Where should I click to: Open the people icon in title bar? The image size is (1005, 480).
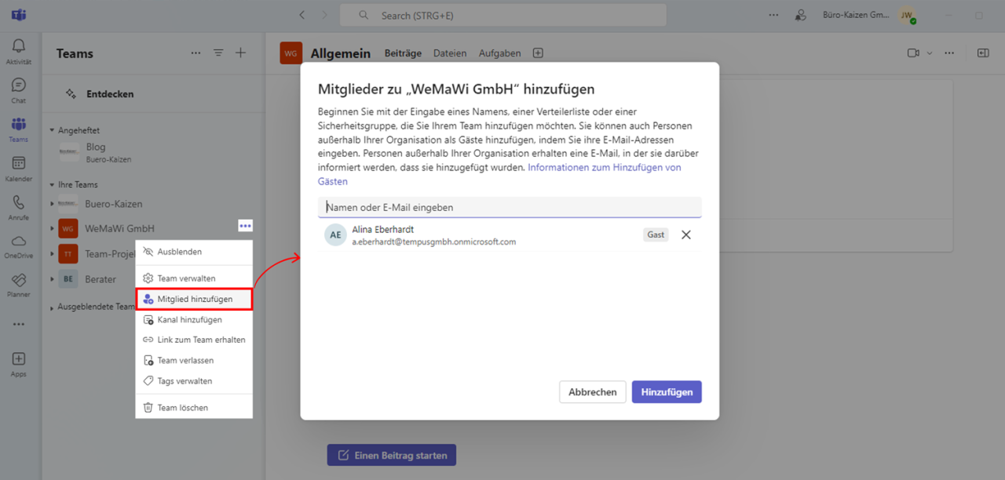pos(800,15)
